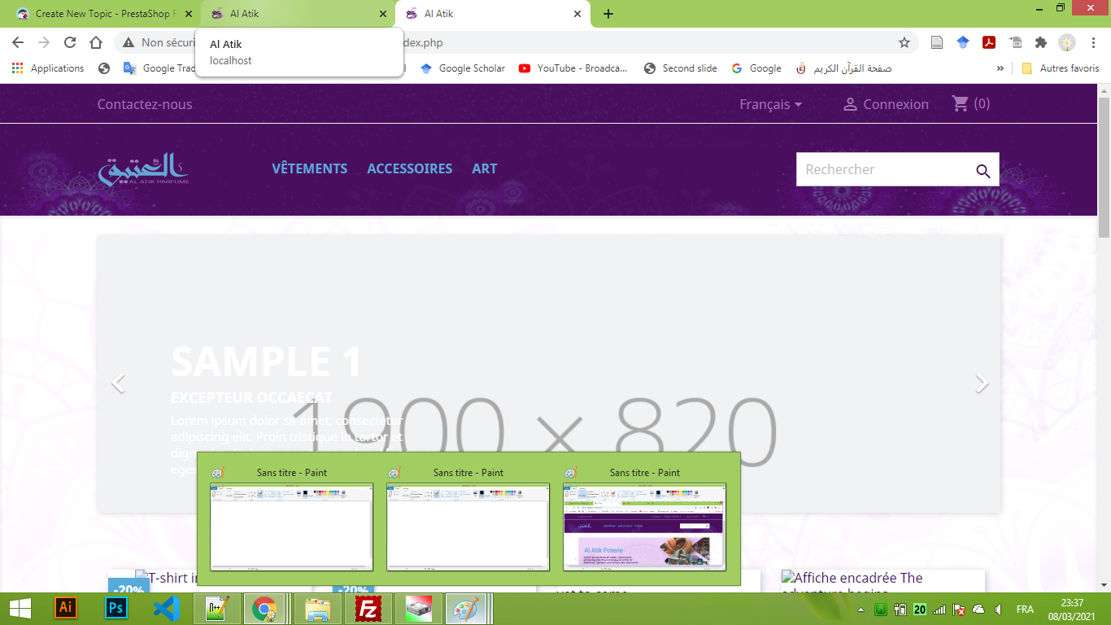The height and width of the screenshot is (625, 1111).
Task: Open FileZilla from the taskbar
Action: [368, 609]
